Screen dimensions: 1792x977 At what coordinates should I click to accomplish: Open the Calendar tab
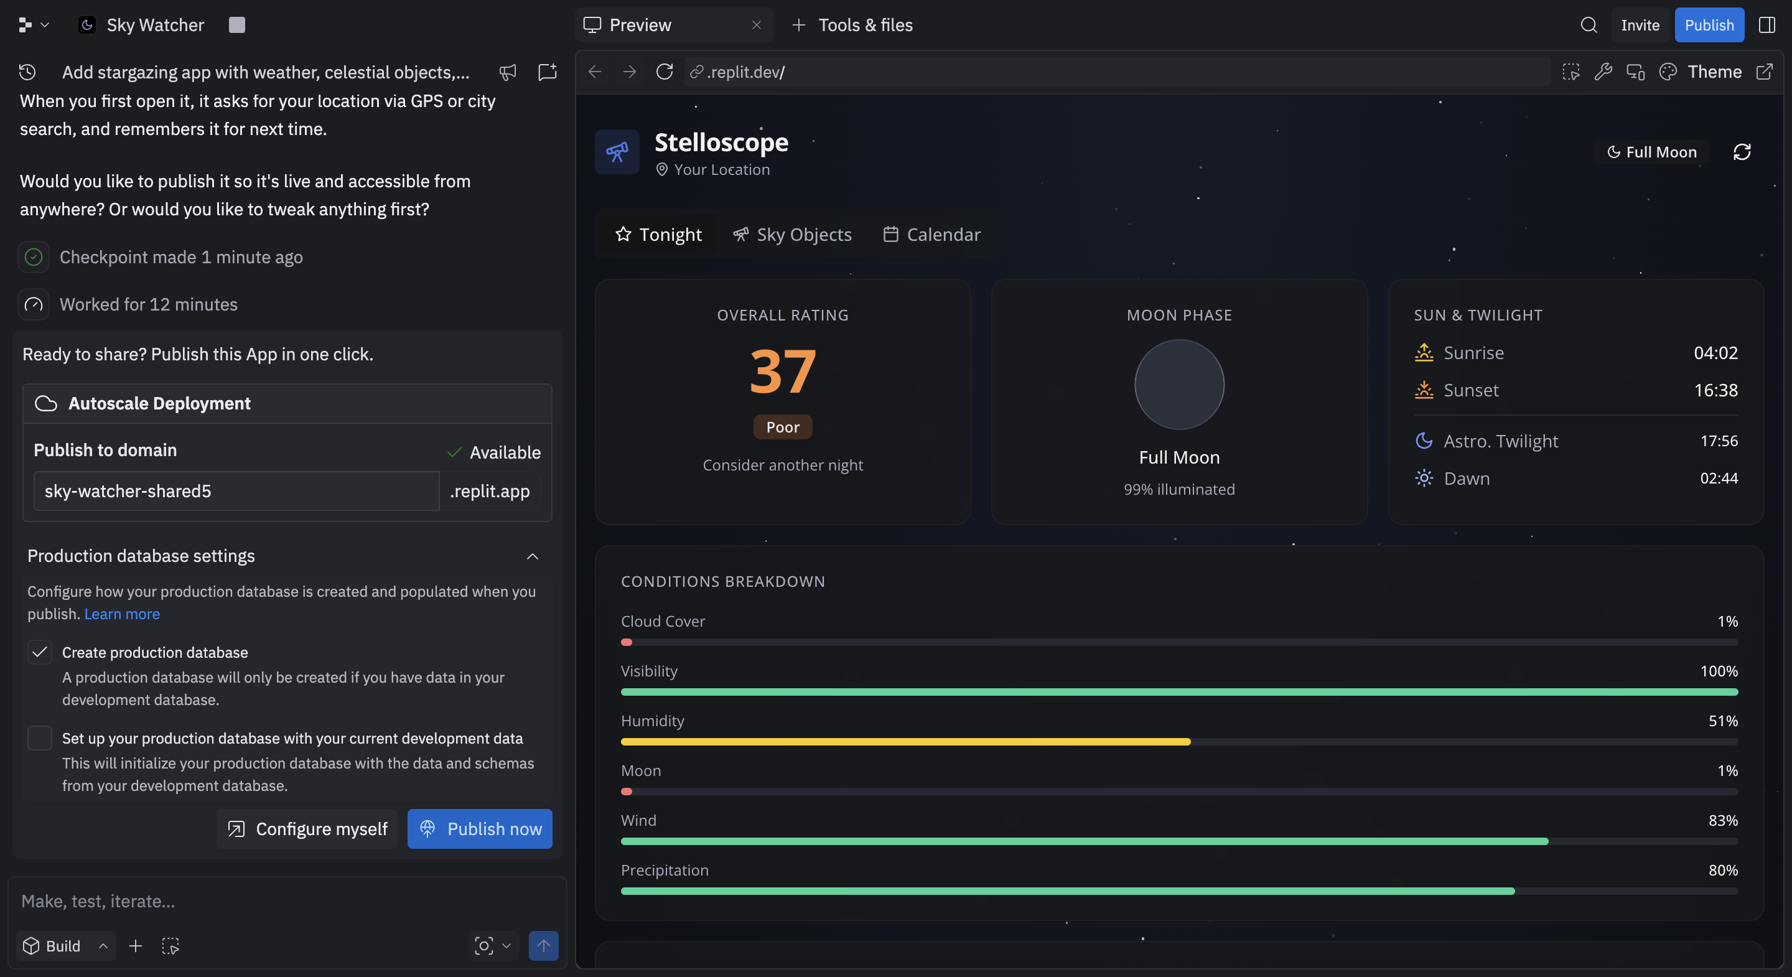931,235
